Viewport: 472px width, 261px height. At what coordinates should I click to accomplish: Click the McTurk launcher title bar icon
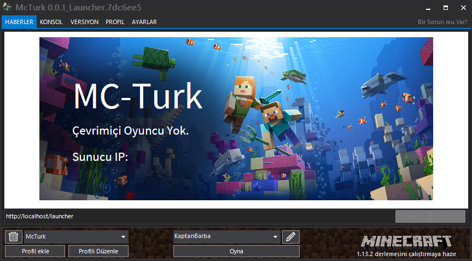tap(7, 7)
